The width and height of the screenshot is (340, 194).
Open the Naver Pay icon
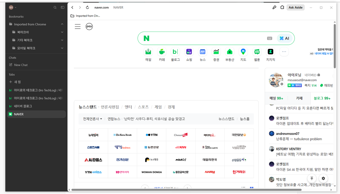pos(89,26)
